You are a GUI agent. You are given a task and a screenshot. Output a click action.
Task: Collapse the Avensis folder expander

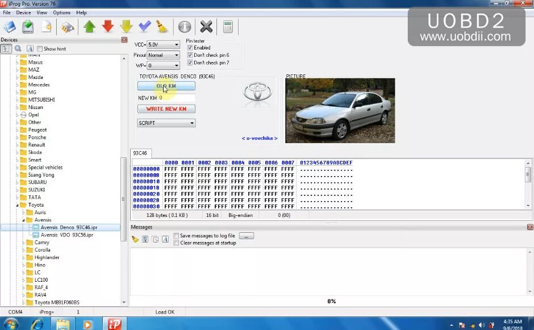(x=23, y=220)
